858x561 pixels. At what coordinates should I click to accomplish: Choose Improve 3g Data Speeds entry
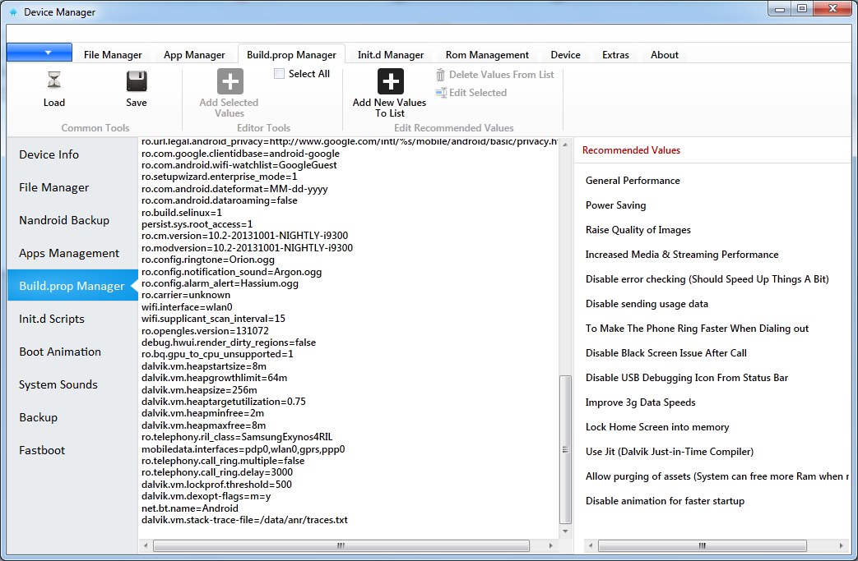[640, 402]
